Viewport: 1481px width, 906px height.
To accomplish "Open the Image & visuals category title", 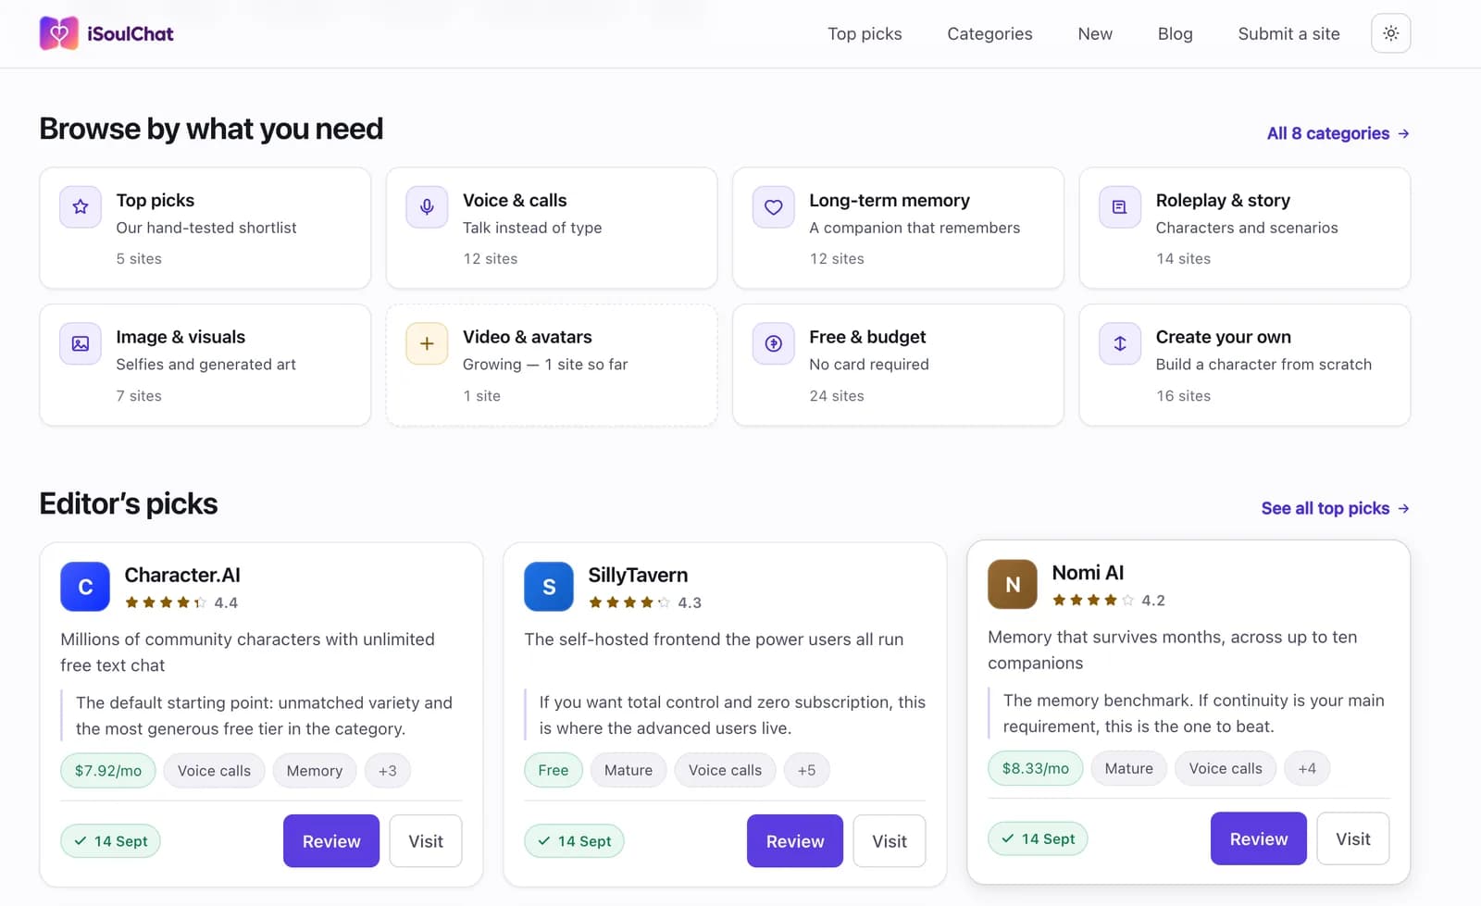I will (x=180, y=337).
